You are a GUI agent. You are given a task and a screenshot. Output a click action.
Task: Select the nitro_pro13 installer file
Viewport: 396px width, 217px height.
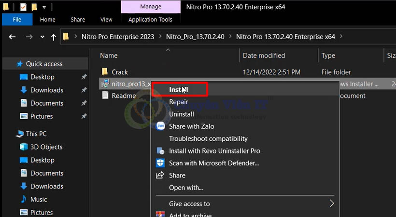coord(131,84)
